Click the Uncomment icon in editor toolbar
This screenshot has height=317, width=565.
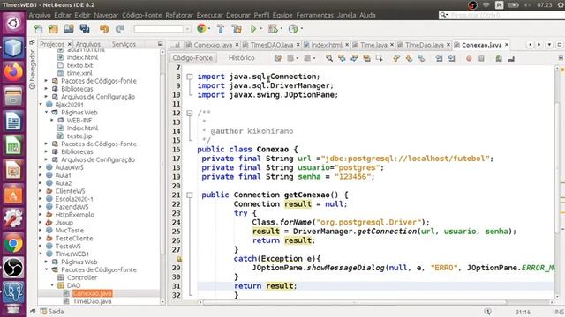pos(511,58)
